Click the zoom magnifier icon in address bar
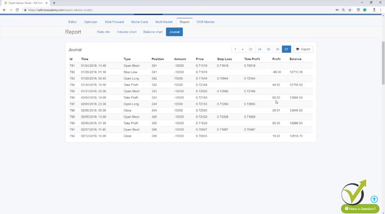Screen dimensions: 385x214 pyautogui.click(x=343, y=10)
